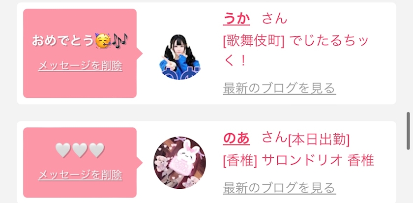Click the おめでとう message text

[x=63, y=41]
